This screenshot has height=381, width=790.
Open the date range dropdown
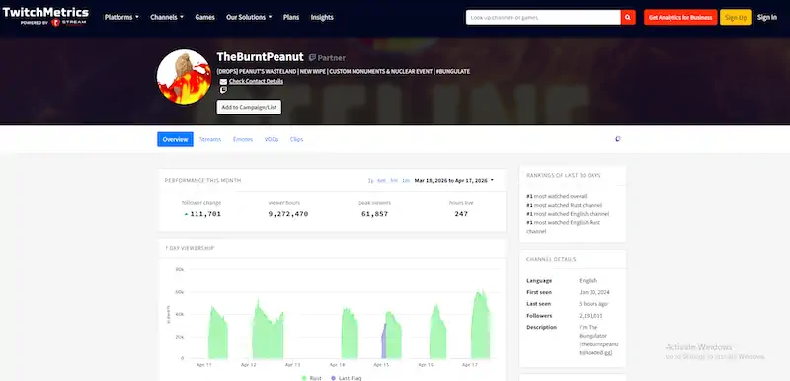click(454, 181)
